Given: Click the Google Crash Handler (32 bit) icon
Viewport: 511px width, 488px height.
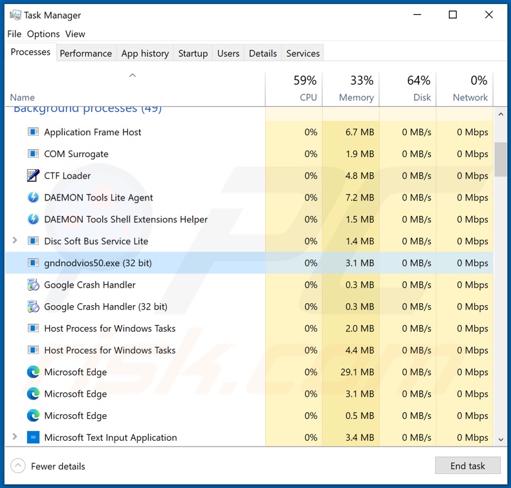Looking at the screenshot, I should click(33, 306).
